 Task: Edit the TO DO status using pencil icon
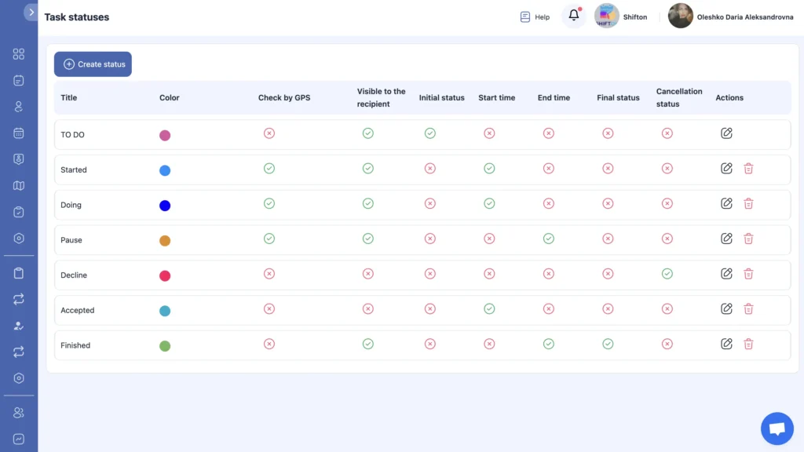(x=726, y=133)
